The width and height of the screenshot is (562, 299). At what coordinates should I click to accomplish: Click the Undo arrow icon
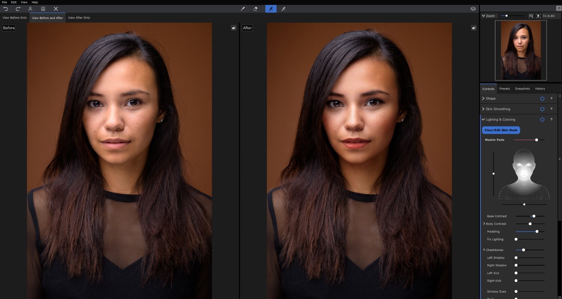tap(6, 9)
